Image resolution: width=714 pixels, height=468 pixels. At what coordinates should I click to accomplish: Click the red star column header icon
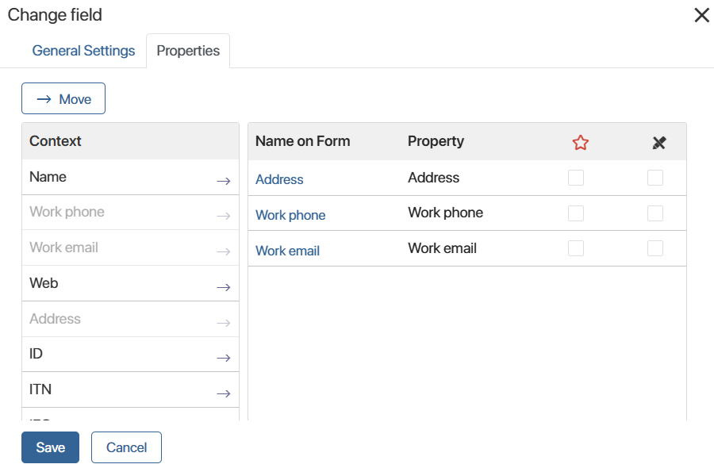(580, 141)
